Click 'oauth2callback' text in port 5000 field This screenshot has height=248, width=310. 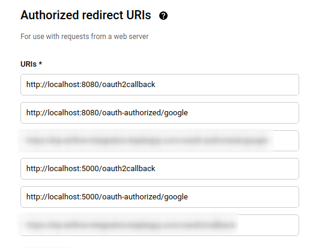tap(129, 169)
